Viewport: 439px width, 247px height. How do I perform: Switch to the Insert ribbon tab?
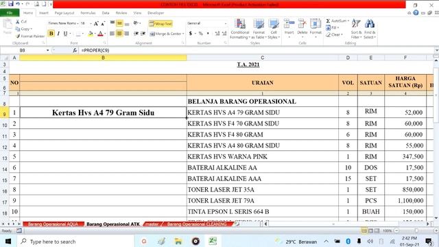[x=44, y=13]
